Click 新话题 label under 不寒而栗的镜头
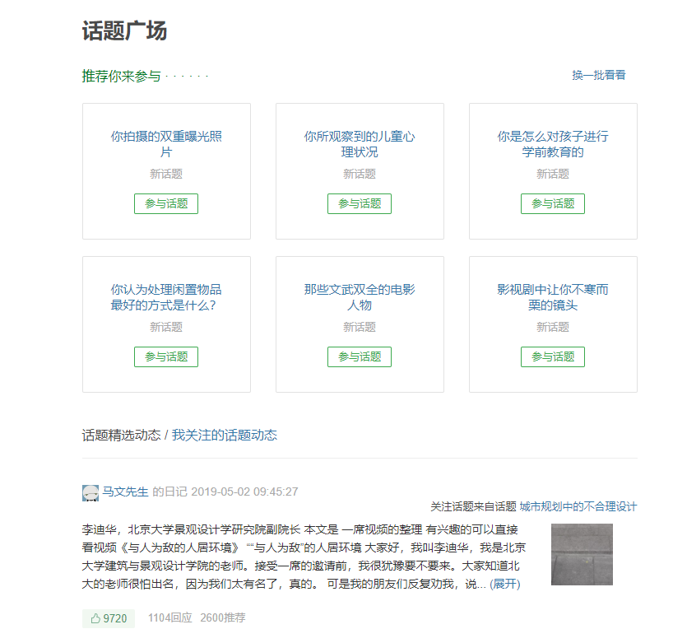The width and height of the screenshot is (673, 643). tap(553, 328)
